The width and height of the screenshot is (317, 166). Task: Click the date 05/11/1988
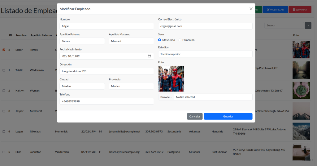click(x=89, y=152)
